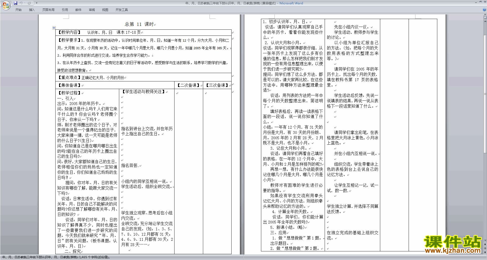Open the 开发工具 ribbon tab

[x=122, y=10]
